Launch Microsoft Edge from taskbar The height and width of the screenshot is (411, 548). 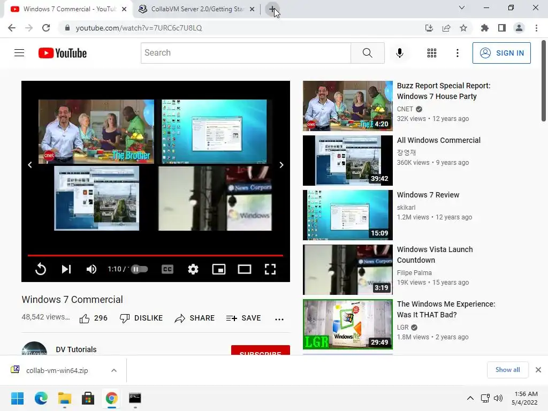point(41,398)
